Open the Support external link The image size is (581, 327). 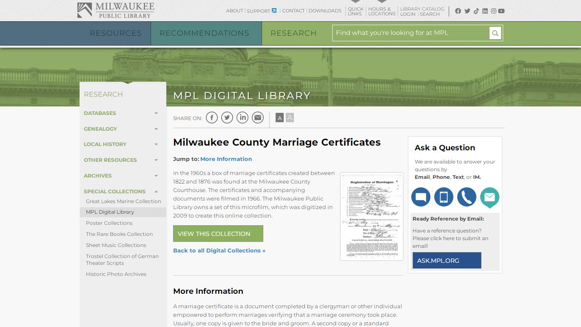[x=262, y=11]
